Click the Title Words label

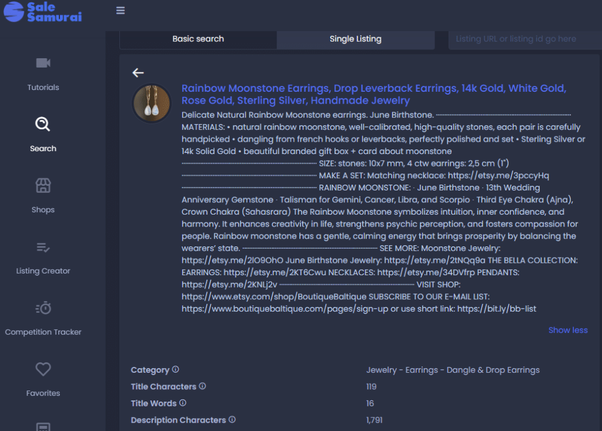pos(153,403)
